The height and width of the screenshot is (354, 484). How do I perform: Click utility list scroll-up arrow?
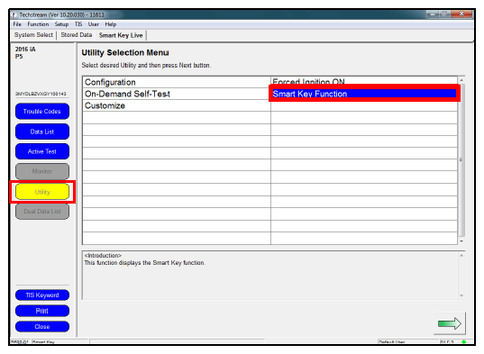(461, 80)
